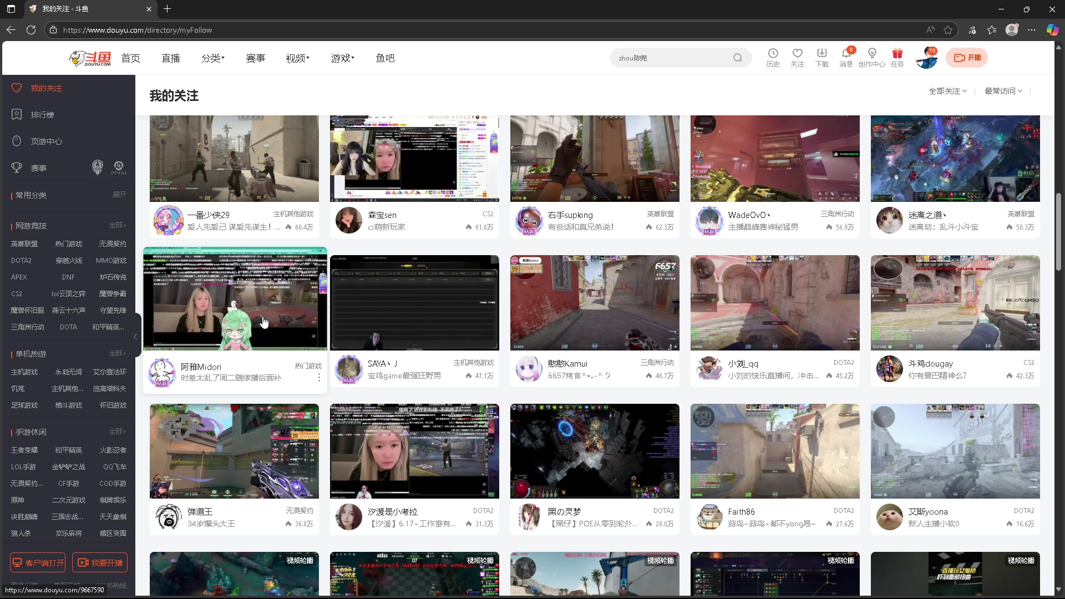Click the knight helmet event icon in sidebar

[x=98, y=167]
